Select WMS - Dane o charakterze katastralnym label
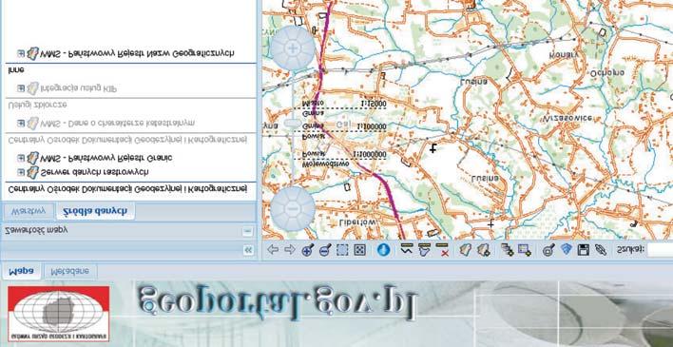Image resolution: width=673 pixels, height=347 pixels. (118, 123)
